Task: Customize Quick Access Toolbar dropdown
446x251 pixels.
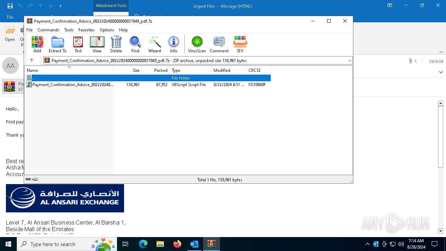Action: click(x=61, y=6)
